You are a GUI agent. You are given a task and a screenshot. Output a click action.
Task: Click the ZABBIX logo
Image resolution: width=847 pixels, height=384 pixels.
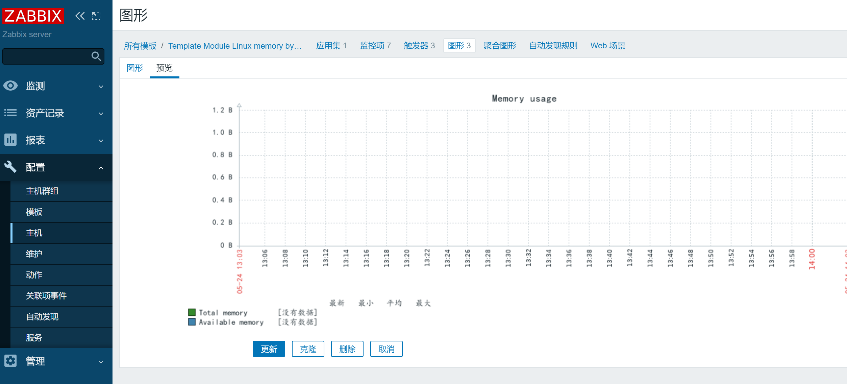(x=33, y=16)
